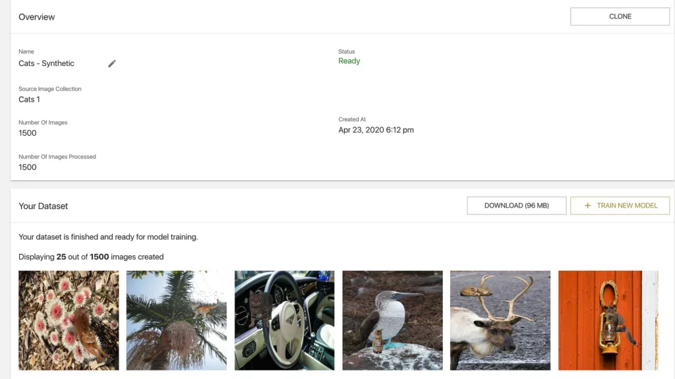The height and width of the screenshot is (379, 675).
Task: Select the Cats - Synthetic name text
Action: coord(47,63)
